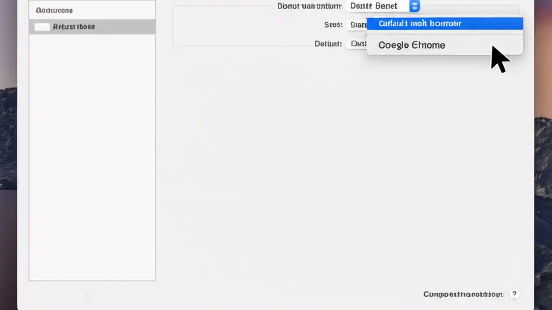Click the Configuration label near the bottom
This screenshot has width=552, height=310.
coord(463,294)
